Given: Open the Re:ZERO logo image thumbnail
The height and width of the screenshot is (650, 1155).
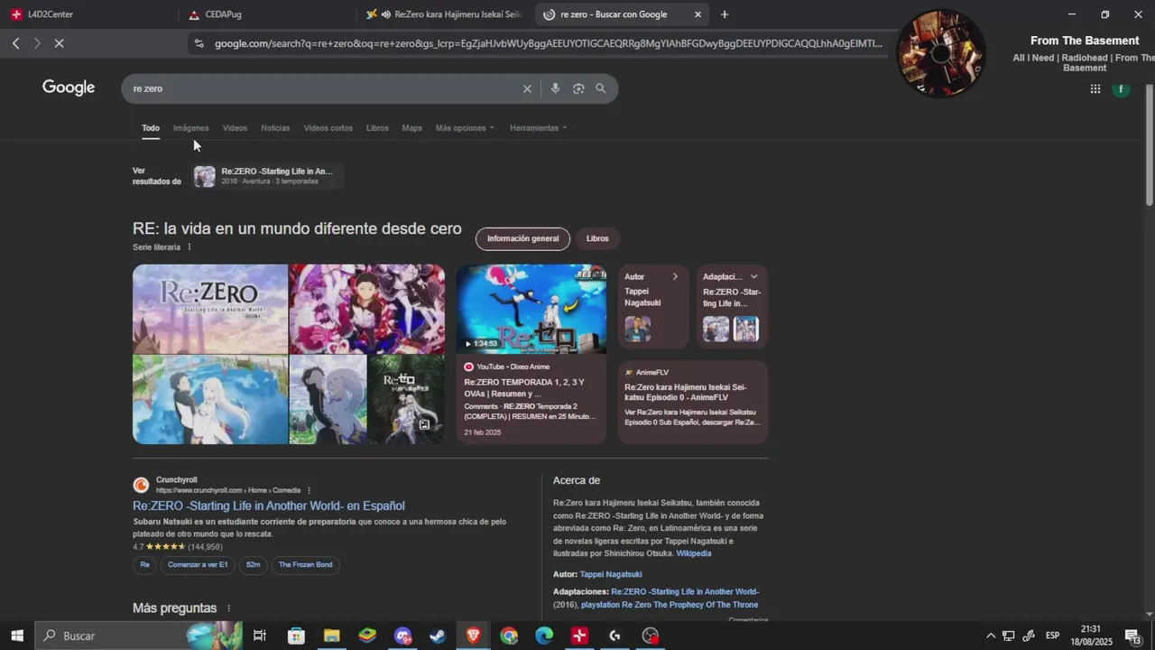Looking at the screenshot, I should (x=210, y=309).
